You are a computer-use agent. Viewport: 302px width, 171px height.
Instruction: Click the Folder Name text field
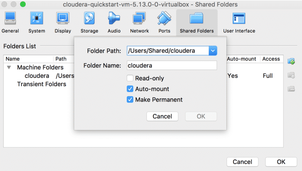pyautogui.click(x=172, y=66)
